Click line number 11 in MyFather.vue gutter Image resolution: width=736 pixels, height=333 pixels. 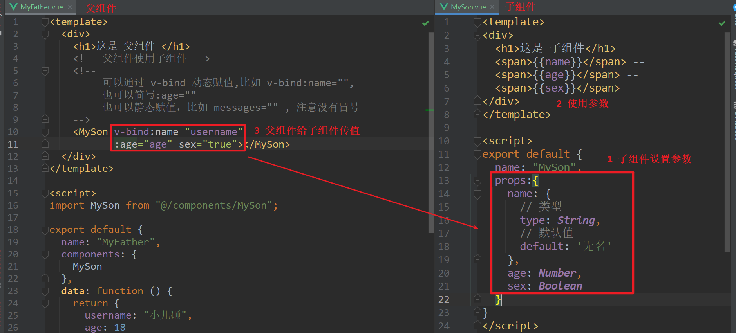[x=13, y=144]
